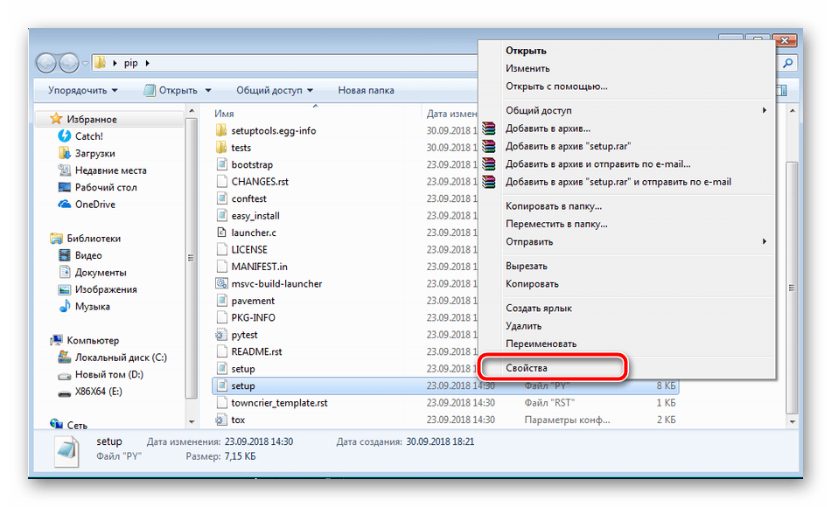Open Общий доступ toolbar dropdown
The width and height of the screenshot is (831, 507).
(275, 90)
